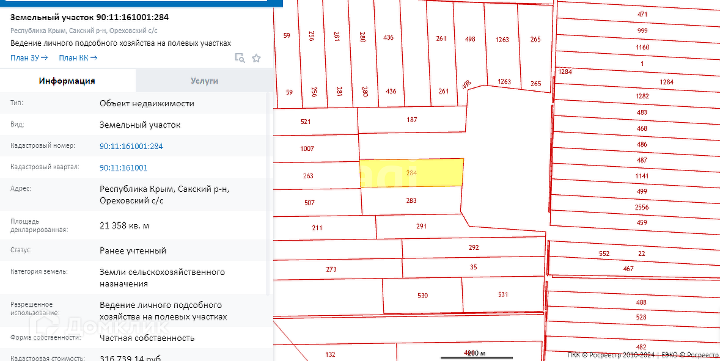
Task: Select parcel 486 on the map
Action: click(642, 145)
